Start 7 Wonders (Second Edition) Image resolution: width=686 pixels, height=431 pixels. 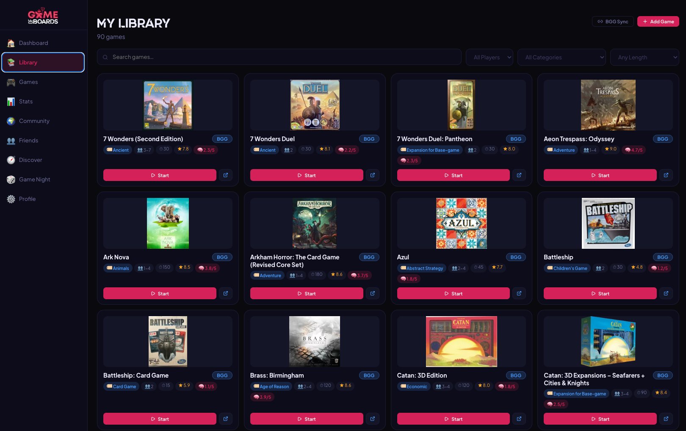click(160, 175)
